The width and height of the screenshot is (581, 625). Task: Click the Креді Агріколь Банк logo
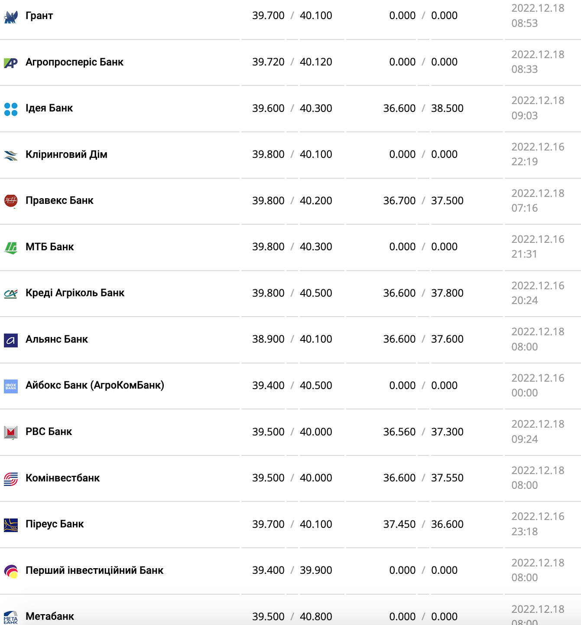(11, 294)
